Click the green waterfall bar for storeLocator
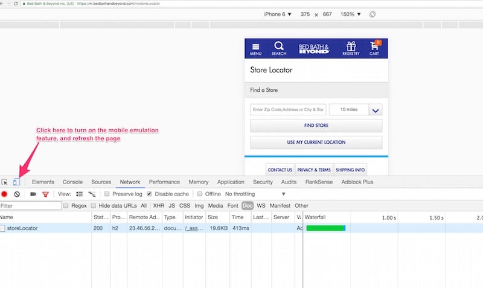Viewport: 483px width, 288px height. pyautogui.click(x=326, y=228)
